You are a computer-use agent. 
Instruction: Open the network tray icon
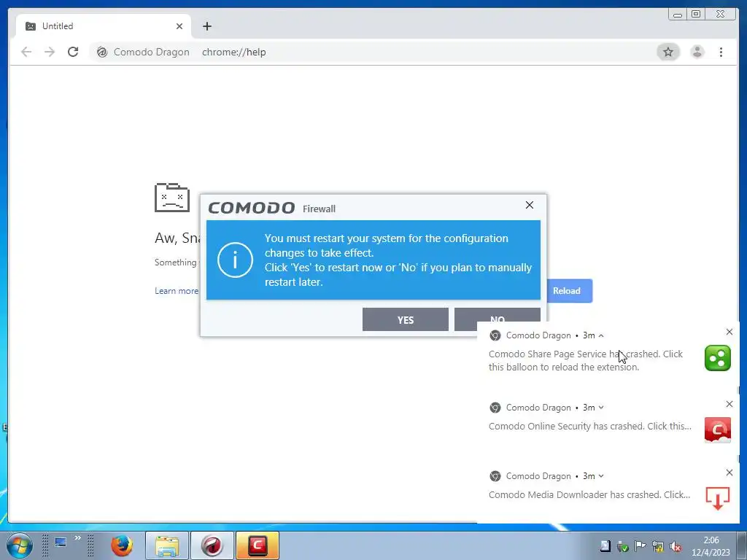click(x=658, y=546)
